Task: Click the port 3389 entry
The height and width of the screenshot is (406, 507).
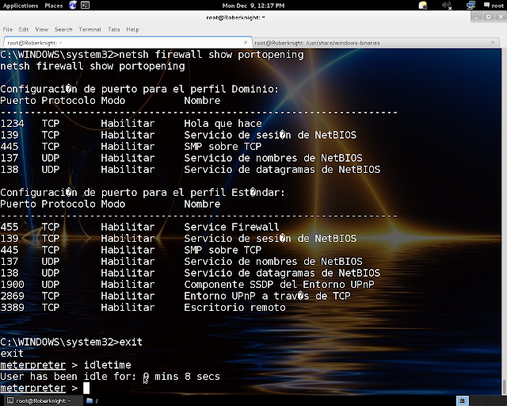Action: [12, 307]
